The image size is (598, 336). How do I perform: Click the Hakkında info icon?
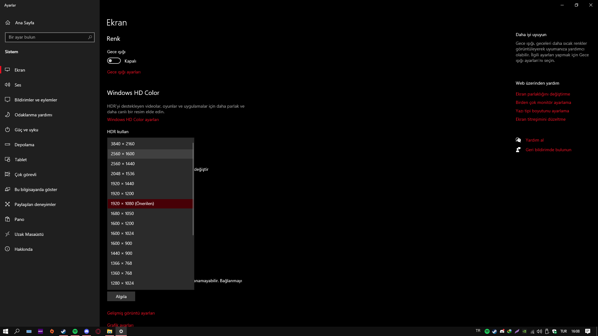[7, 249]
